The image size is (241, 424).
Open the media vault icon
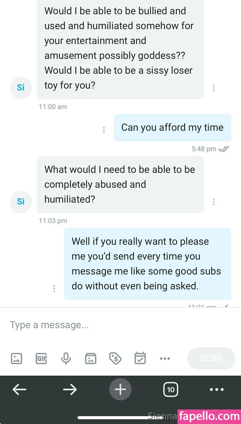click(x=91, y=358)
